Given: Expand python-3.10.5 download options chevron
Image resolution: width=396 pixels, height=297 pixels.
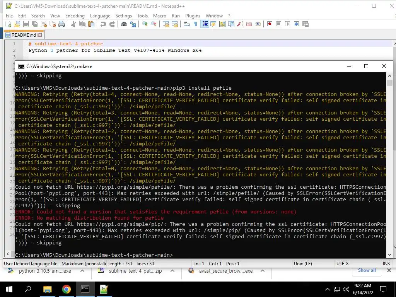Looking at the screenshot, I should pyautogui.click(x=82, y=271).
